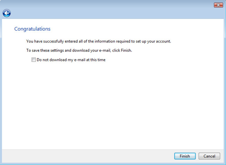Click the gap between Finish and Cancel buttons
The height and width of the screenshot is (165, 226).
coord(197,156)
